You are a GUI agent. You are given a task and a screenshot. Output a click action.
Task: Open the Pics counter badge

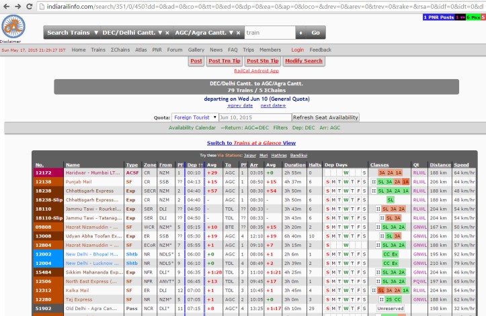coord(474,17)
